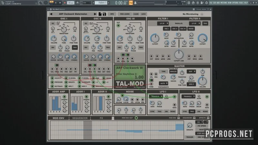Toggle the Filter TRIG button
The image size is (258, 145).
click(205, 24)
